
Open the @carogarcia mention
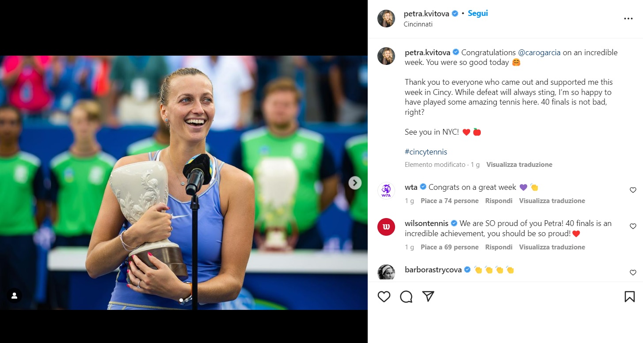point(539,53)
